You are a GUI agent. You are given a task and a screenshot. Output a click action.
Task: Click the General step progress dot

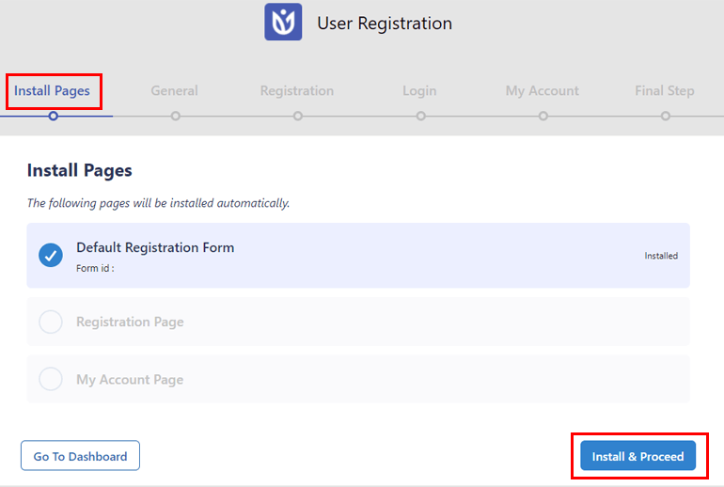pyautogui.click(x=176, y=116)
